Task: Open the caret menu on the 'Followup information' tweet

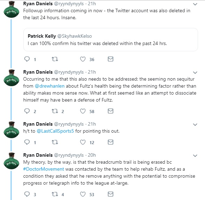Action: click(195, 4)
